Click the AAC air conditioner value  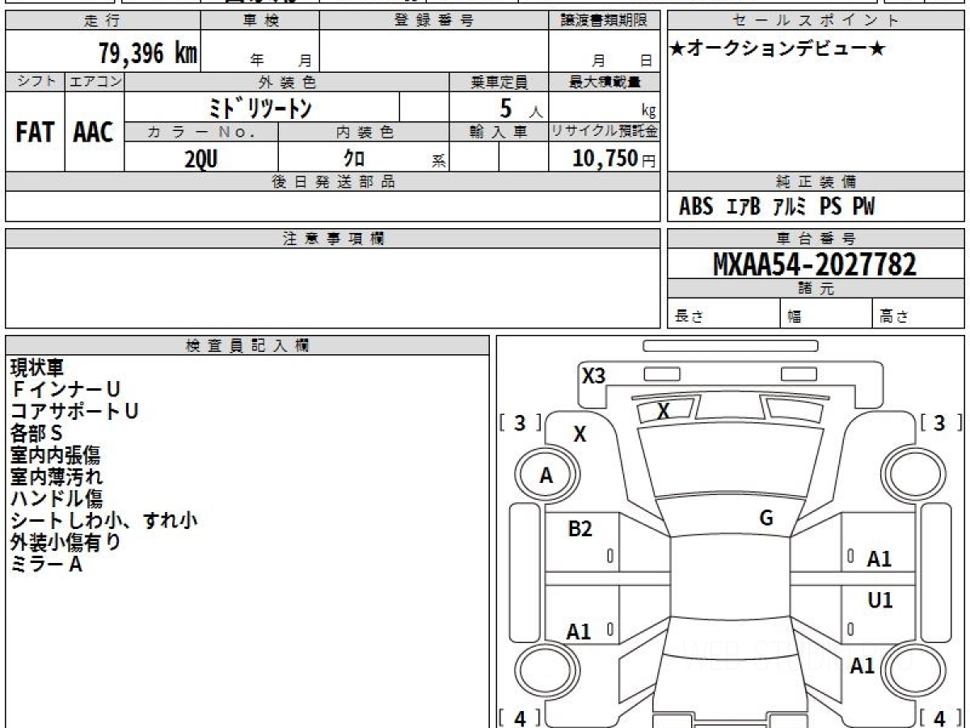(x=94, y=132)
